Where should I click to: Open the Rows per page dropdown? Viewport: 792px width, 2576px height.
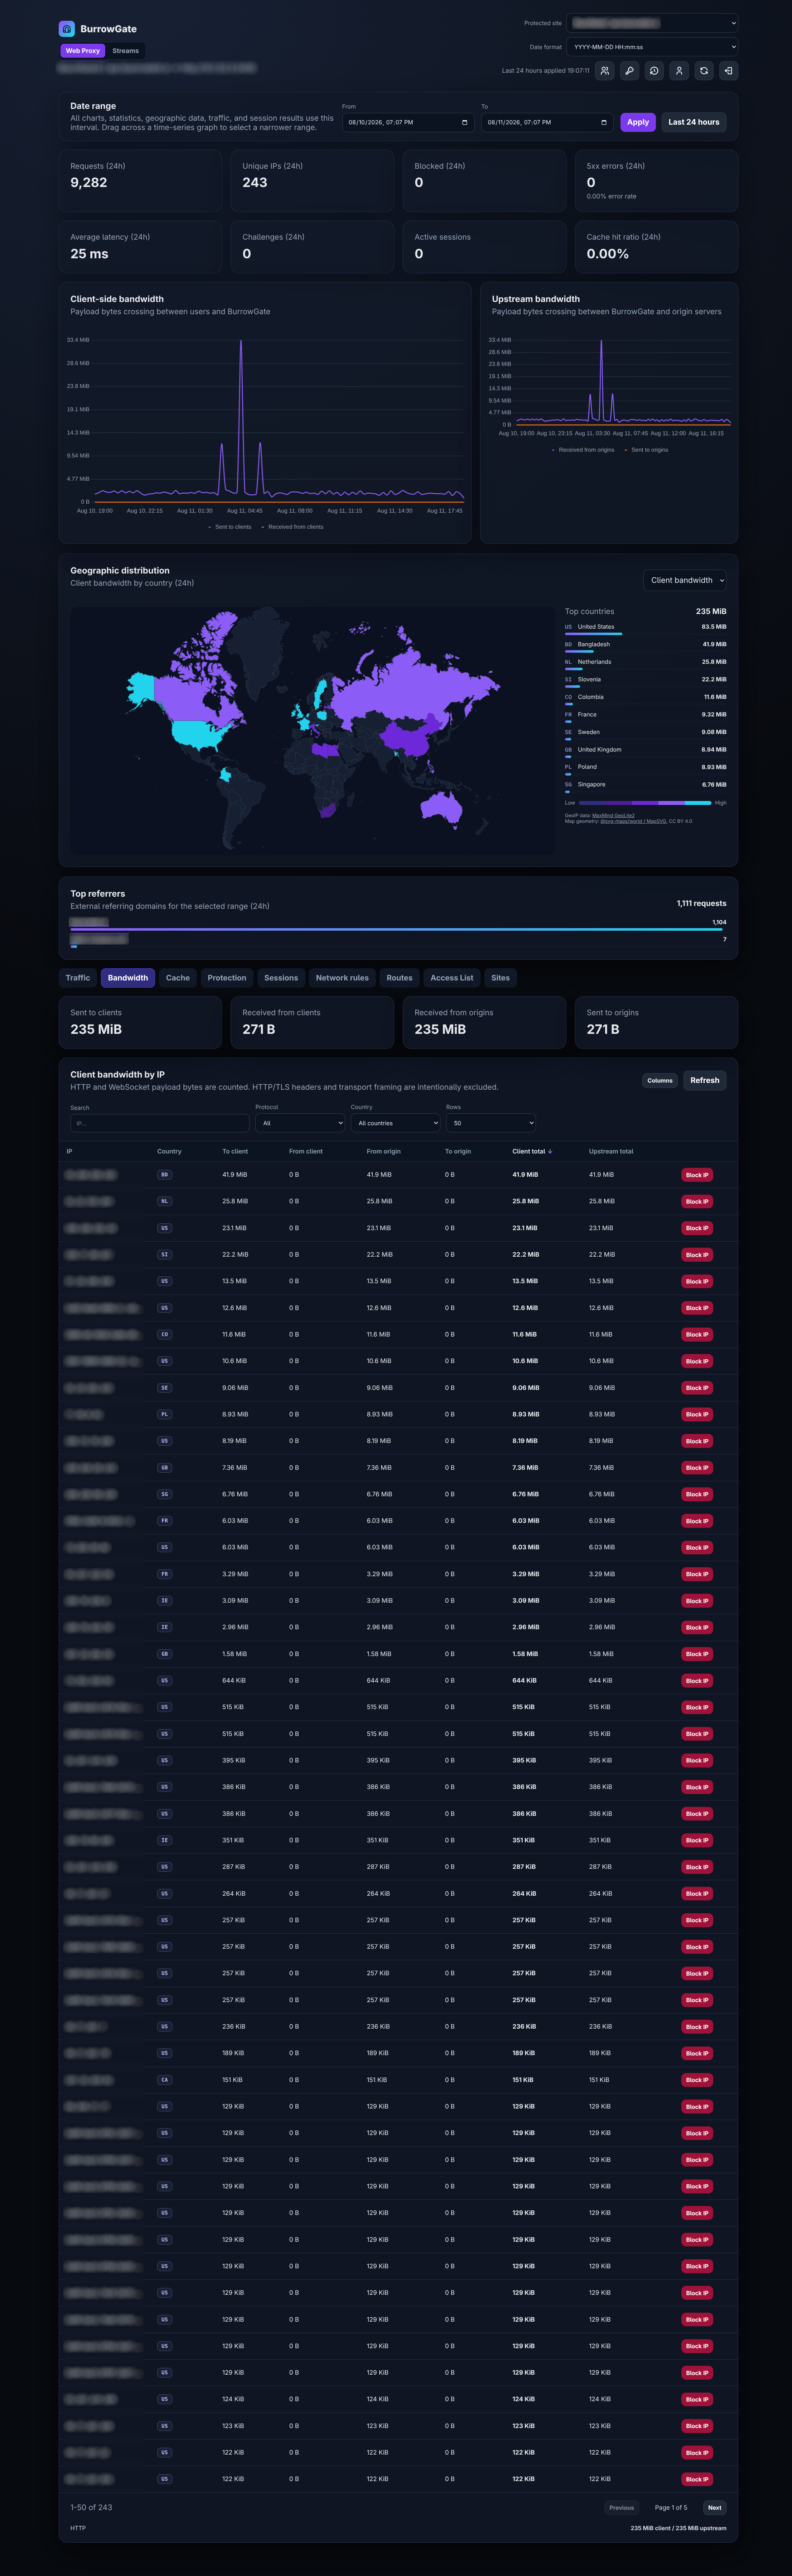coord(490,1123)
